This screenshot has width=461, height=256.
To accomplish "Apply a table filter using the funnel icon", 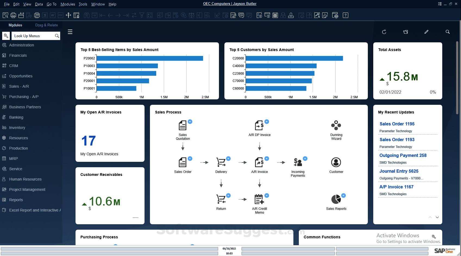I will point(142,15).
